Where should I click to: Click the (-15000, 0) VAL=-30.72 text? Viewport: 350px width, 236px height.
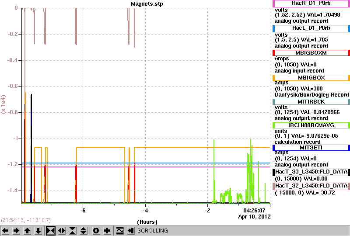[x=304, y=193]
